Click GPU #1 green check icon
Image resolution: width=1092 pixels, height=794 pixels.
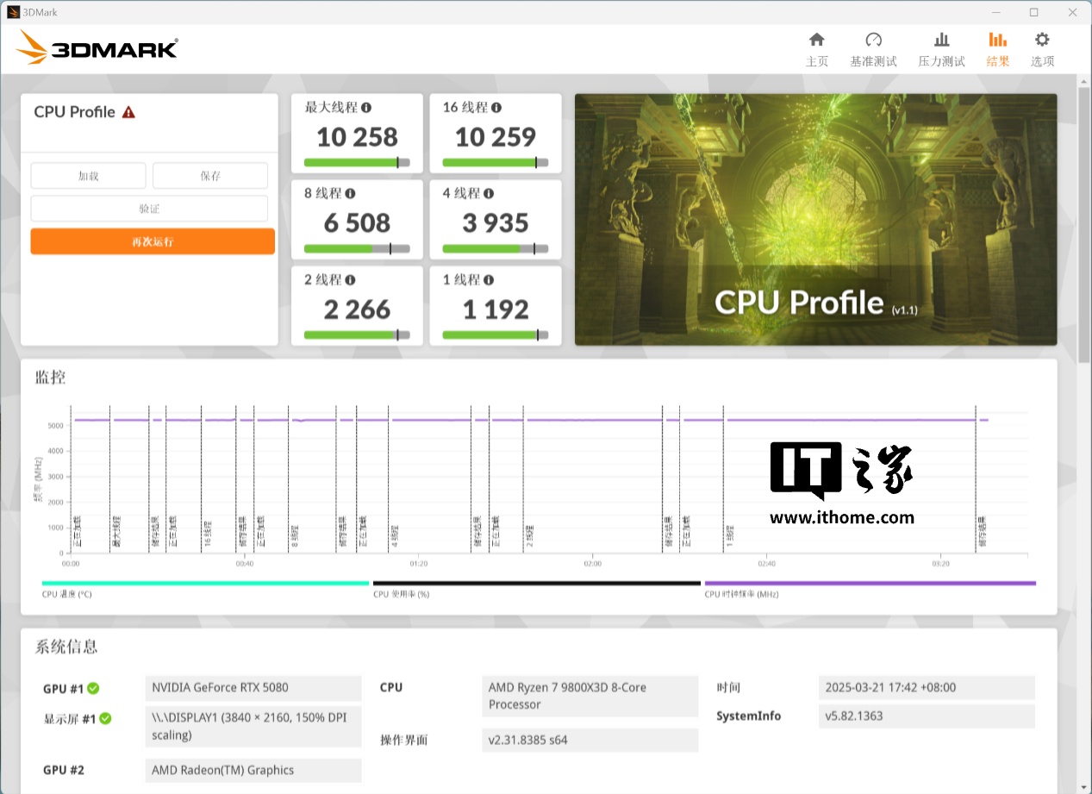pos(93,688)
